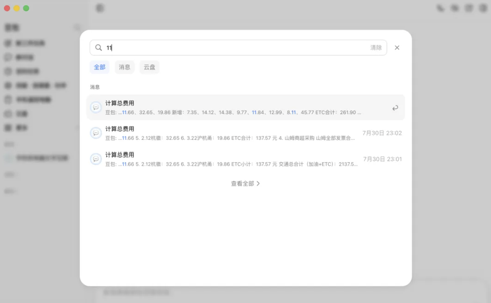This screenshot has width=491, height=303.
Task: Click the green fullscreen button of the main window
Action: click(26, 8)
